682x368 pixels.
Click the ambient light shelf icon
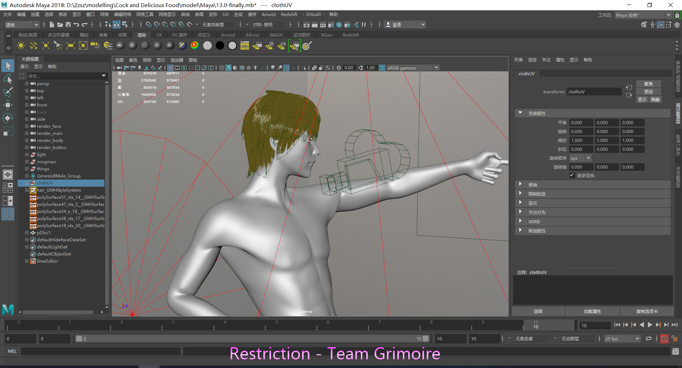click(x=21, y=46)
